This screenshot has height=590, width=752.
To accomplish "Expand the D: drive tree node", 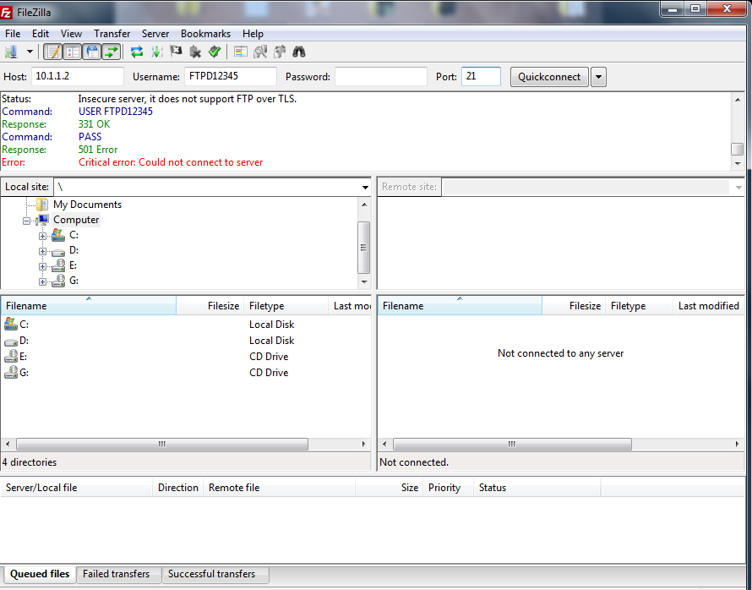I will [x=43, y=251].
